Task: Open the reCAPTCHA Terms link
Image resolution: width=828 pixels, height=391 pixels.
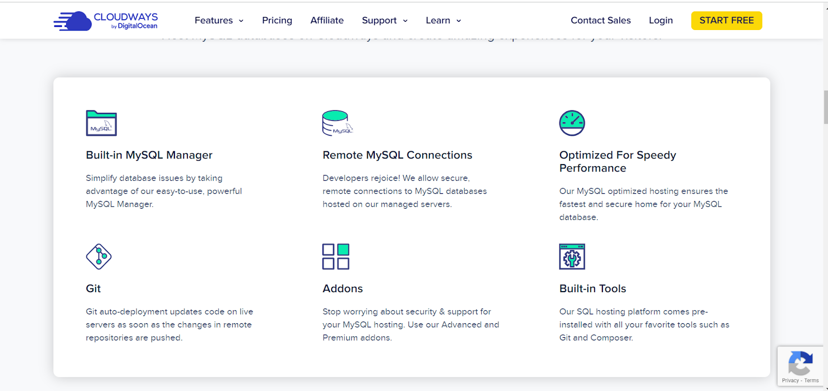Action: click(811, 381)
